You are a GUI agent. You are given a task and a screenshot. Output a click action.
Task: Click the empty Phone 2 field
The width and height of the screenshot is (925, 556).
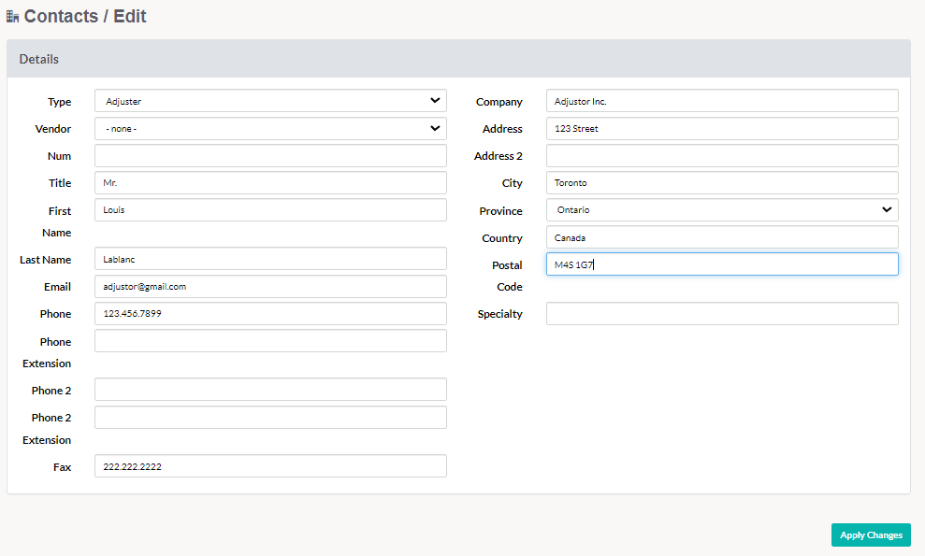(x=270, y=390)
